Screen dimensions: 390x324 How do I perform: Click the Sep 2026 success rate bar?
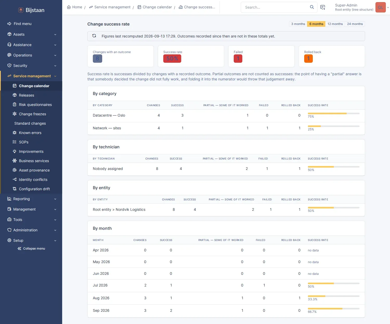click(x=334, y=309)
